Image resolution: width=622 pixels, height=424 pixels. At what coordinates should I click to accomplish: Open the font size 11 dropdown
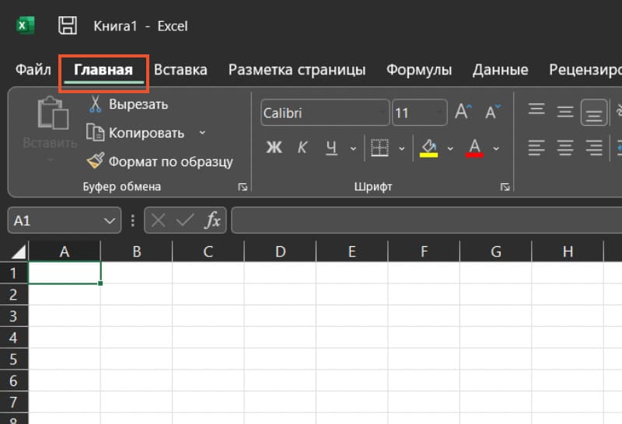point(420,113)
